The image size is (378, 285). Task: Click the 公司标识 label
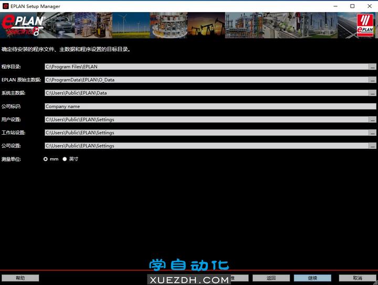(x=11, y=106)
